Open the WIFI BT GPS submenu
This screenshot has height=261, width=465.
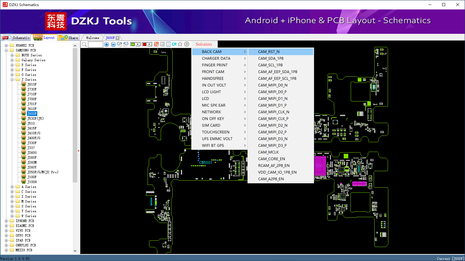tap(220, 146)
